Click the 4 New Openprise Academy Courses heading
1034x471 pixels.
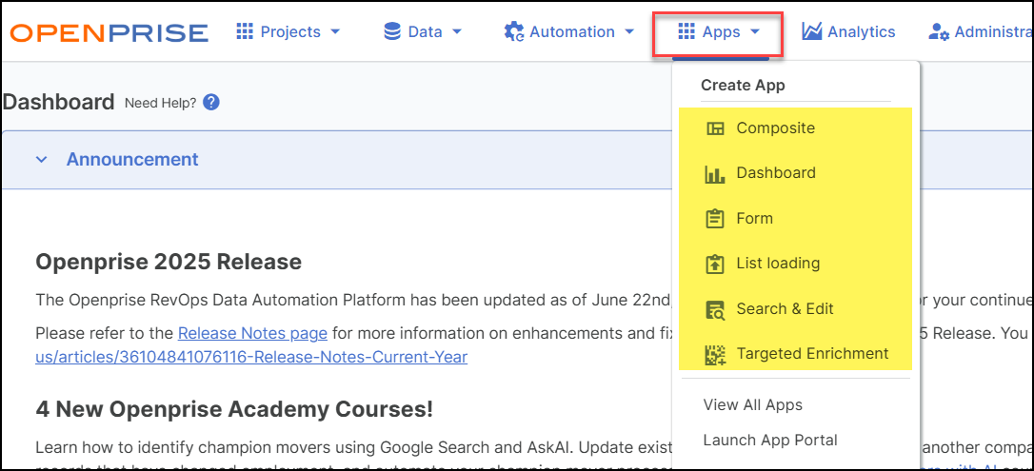pos(234,409)
